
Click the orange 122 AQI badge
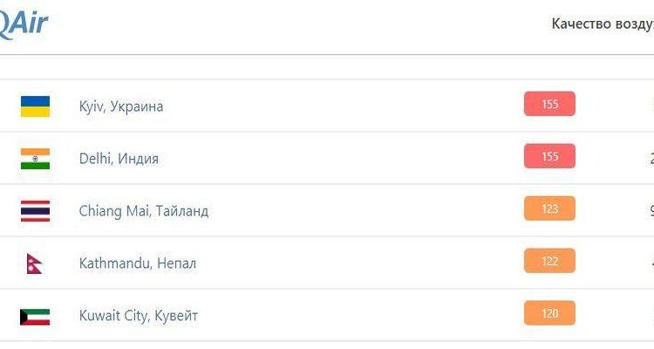[549, 261]
